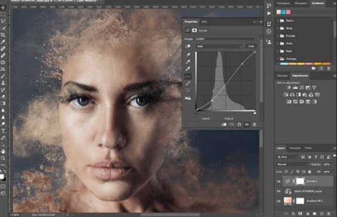Click the Auto button in Curves
Screen dimensions: 337x217
(x=251, y=46)
